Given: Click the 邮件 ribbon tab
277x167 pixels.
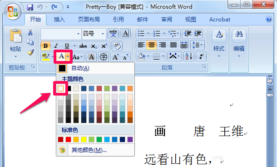Looking at the screenshot, I should coord(143,19).
